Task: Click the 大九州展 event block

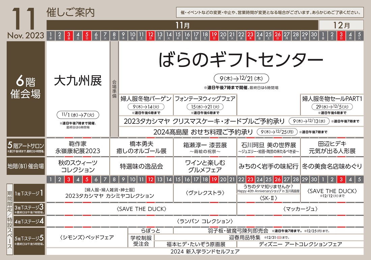Action: [x=78, y=89]
